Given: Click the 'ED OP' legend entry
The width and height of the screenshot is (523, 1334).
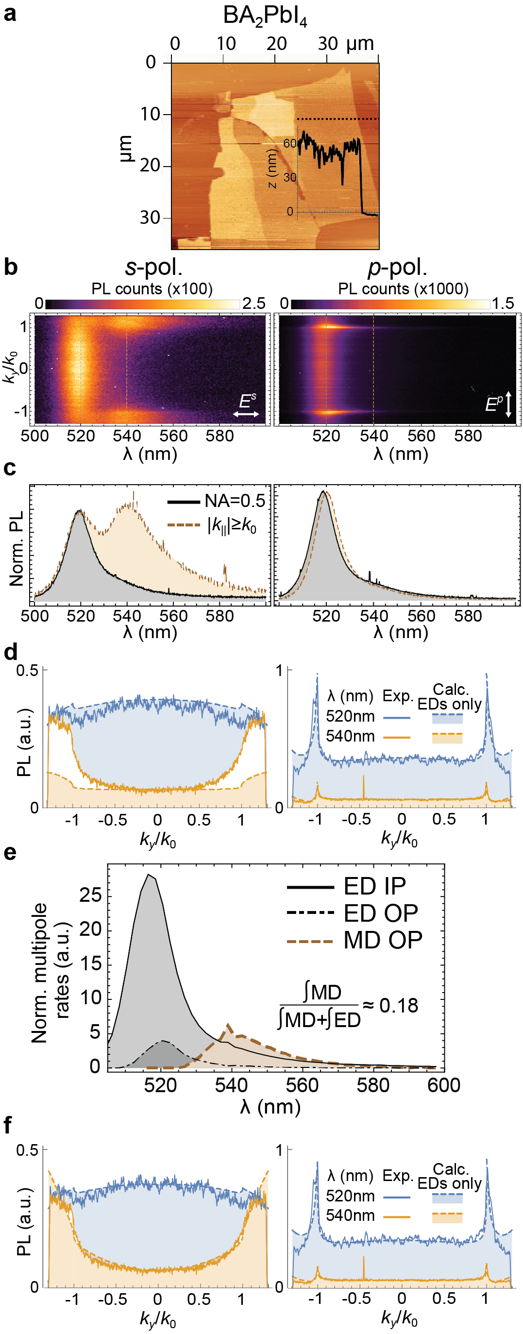Looking at the screenshot, I should [353, 913].
